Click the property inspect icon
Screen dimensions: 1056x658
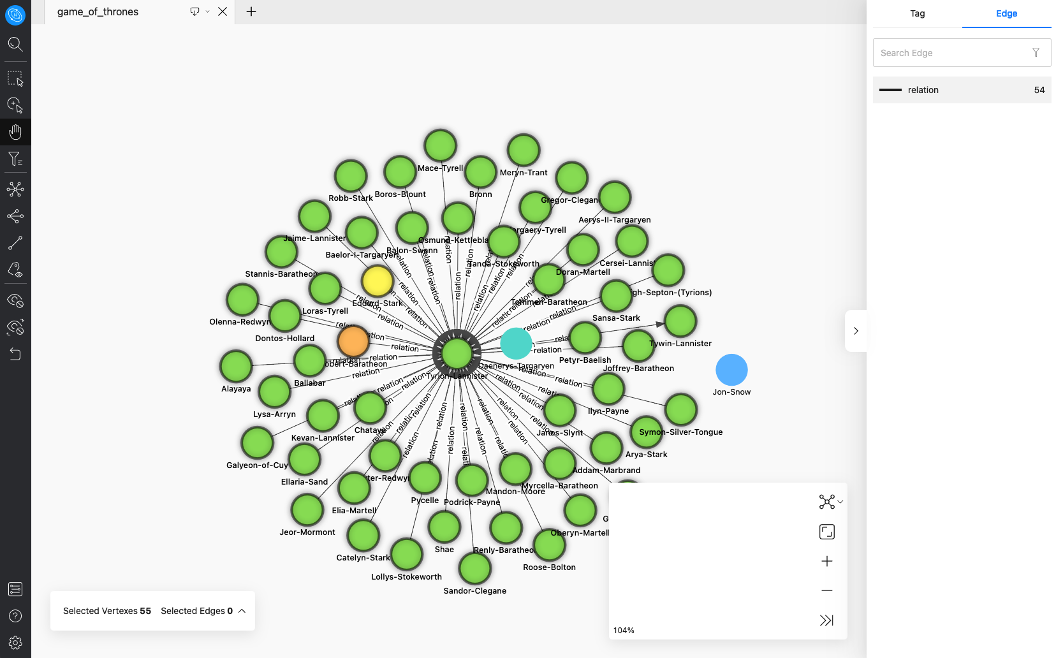pos(15,270)
